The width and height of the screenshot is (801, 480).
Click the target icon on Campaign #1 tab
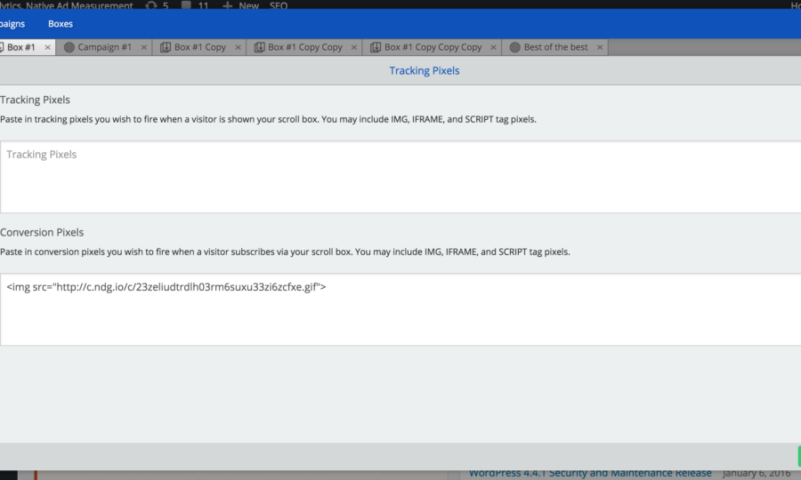[x=69, y=47]
